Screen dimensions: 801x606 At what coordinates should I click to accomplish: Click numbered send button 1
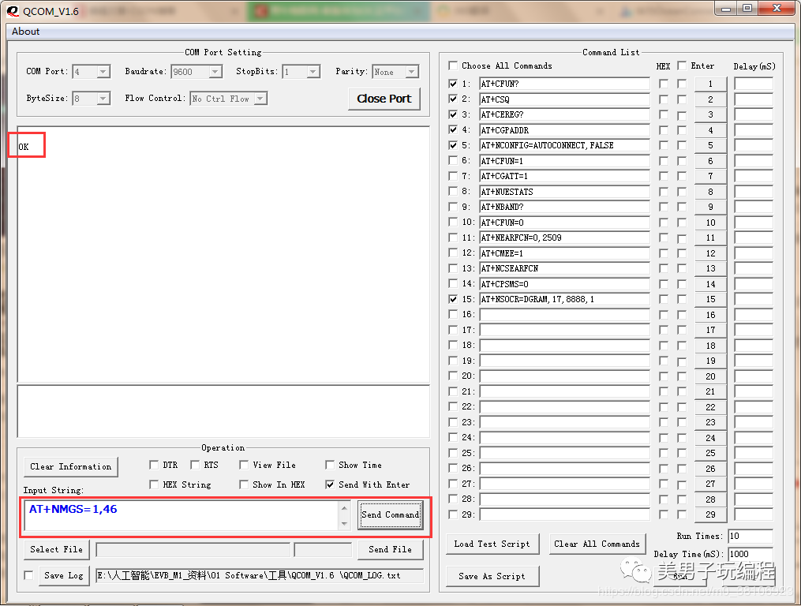coord(710,84)
